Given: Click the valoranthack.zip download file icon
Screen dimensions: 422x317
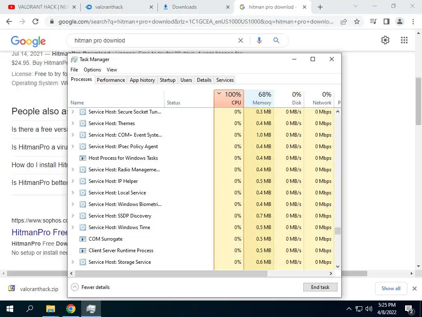Looking at the screenshot, I should pos(12,289).
